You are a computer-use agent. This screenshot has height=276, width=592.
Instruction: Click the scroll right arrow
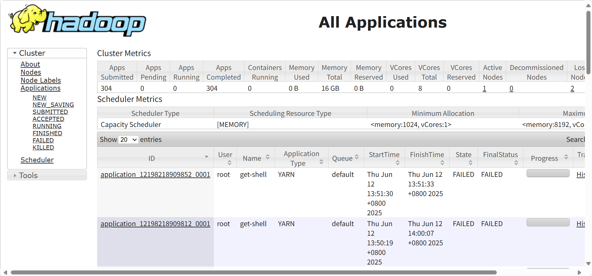tap(579, 273)
